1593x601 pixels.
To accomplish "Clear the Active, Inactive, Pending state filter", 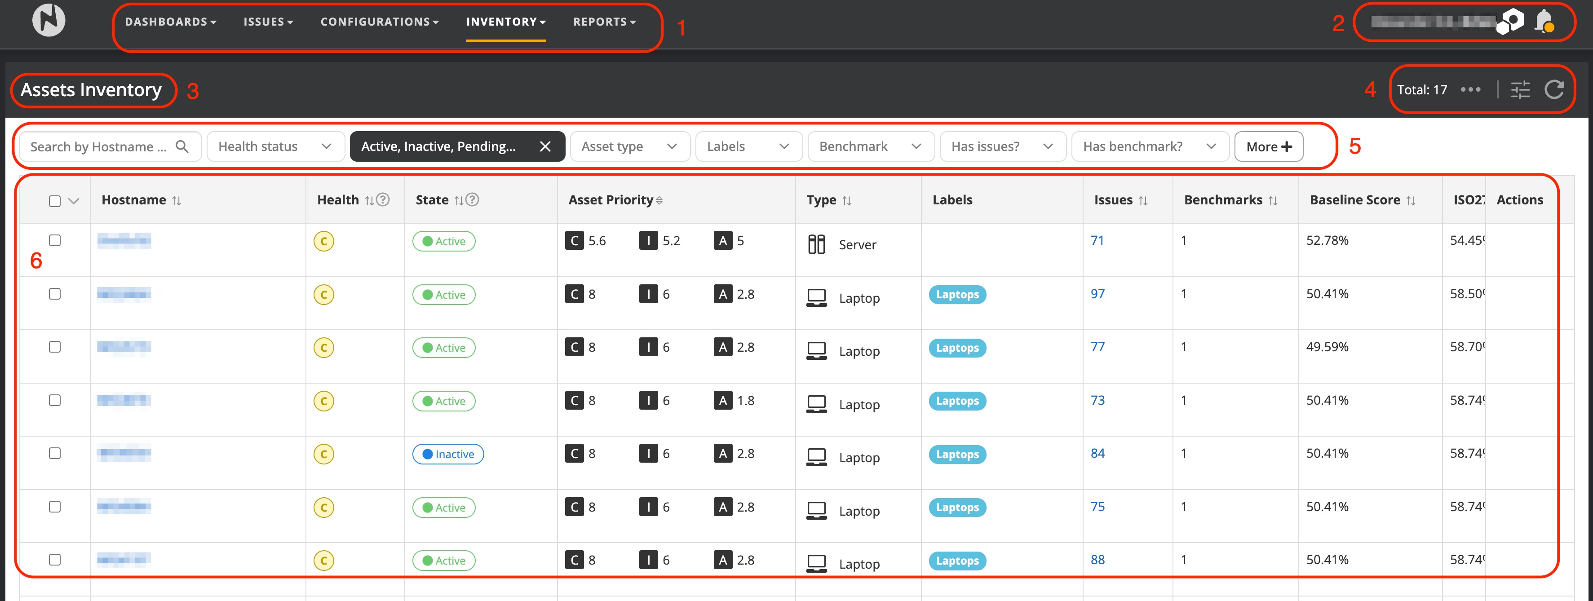I will coord(545,146).
